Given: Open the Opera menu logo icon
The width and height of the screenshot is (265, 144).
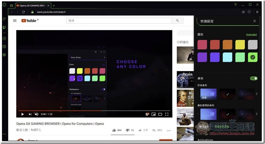Looking at the screenshot, I should click(x=4, y=5).
